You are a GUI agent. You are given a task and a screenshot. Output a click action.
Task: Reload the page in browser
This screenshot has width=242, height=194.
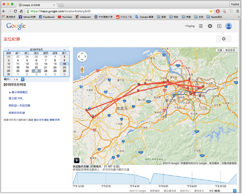[x=16, y=11]
